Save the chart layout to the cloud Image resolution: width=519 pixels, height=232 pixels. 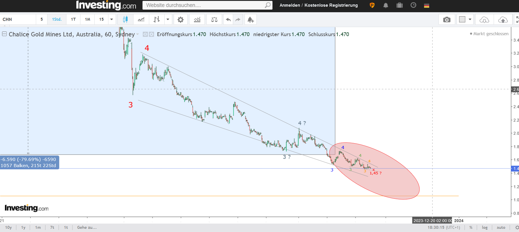[503, 20]
